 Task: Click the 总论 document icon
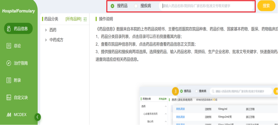[9, 46]
